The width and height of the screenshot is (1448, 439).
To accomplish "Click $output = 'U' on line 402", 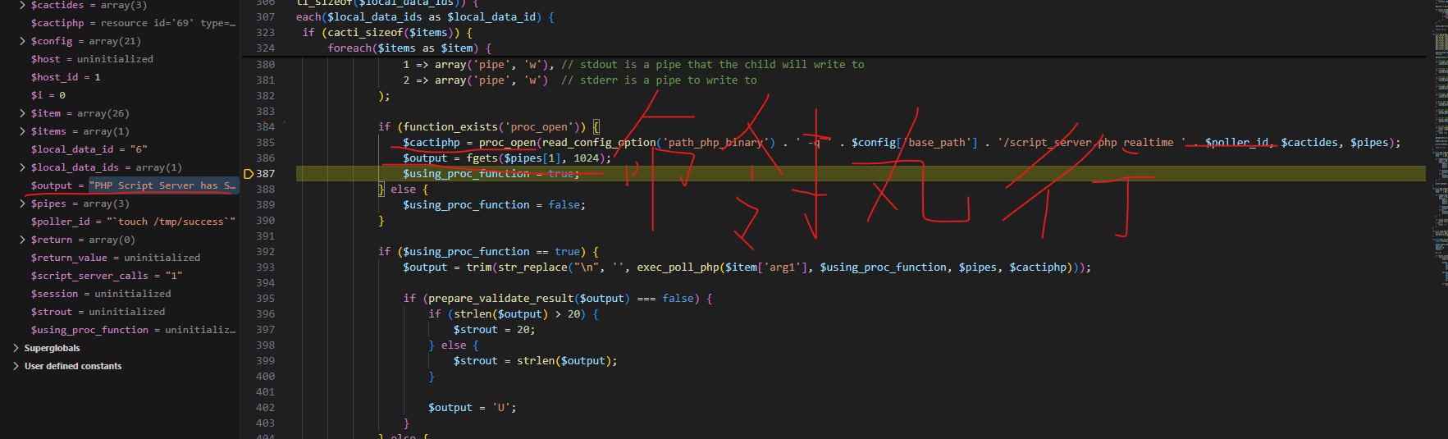I will pyautogui.click(x=472, y=408).
